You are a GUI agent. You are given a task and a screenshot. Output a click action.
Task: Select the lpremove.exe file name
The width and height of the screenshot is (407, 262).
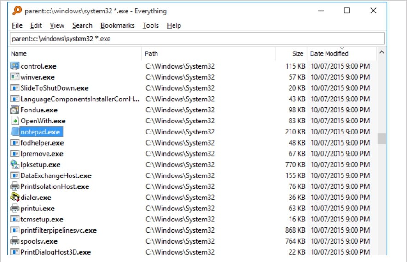point(42,154)
